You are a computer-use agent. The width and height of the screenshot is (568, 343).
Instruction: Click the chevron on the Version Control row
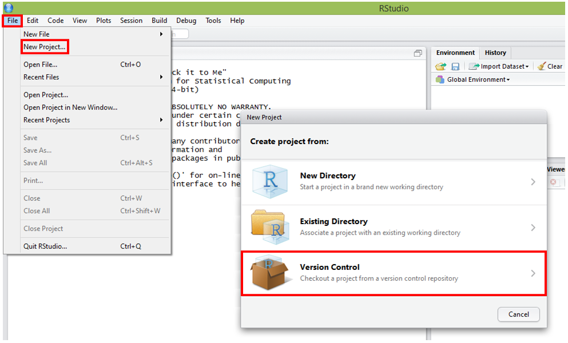tap(533, 273)
